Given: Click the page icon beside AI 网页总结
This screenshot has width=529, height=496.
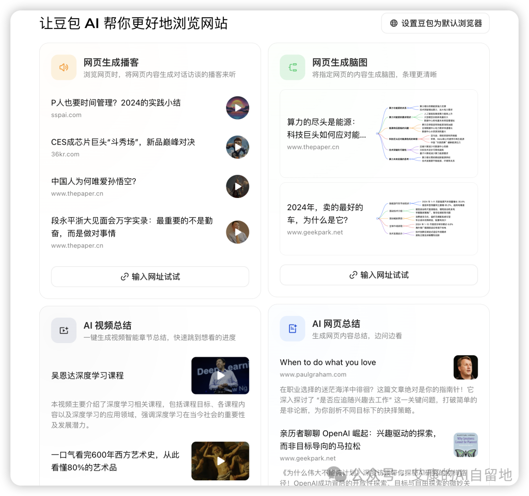Looking at the screenshot, I should pyautogui.click(x=292, y=329).
